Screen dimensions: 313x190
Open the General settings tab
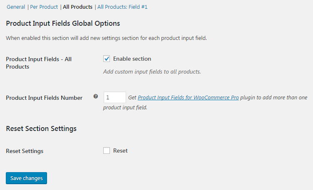[x=16, y=7]
